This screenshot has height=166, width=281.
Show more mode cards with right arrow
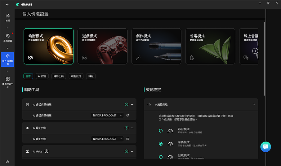255,51
